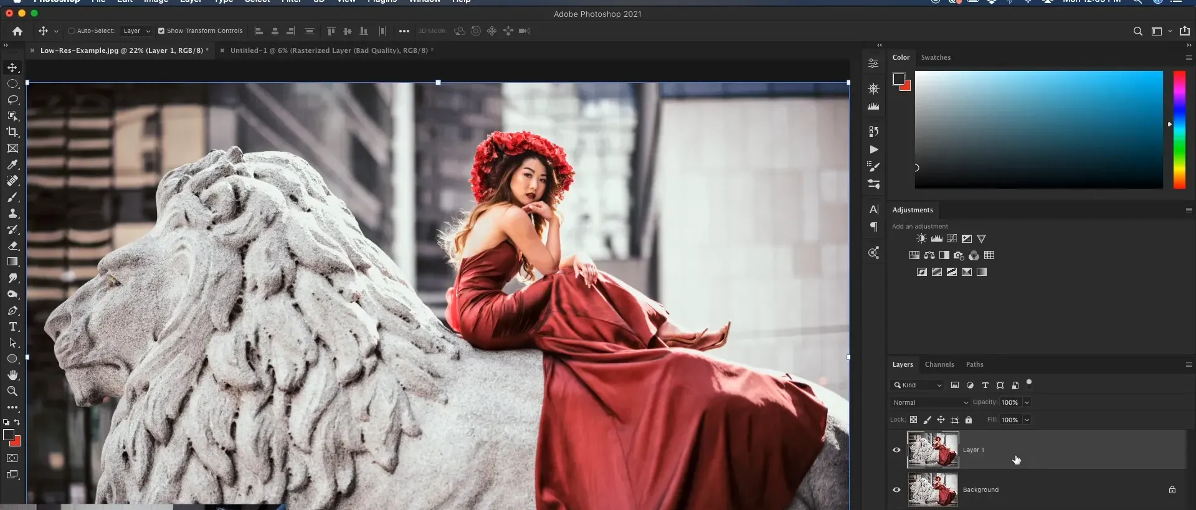The image size is (1196, 510).
Task: Select the Ellipse shape tool
Action: pyautogui.click(x=12, y=359)
